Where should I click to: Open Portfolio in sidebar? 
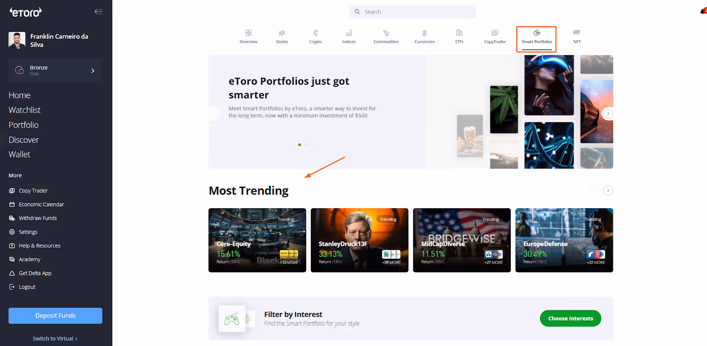[23, 125]
